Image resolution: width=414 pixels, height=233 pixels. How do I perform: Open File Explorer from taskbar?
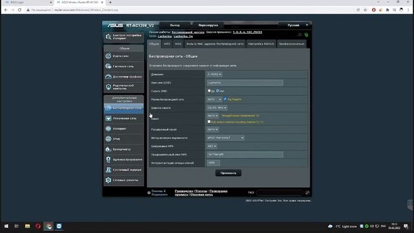coord(27,226)
